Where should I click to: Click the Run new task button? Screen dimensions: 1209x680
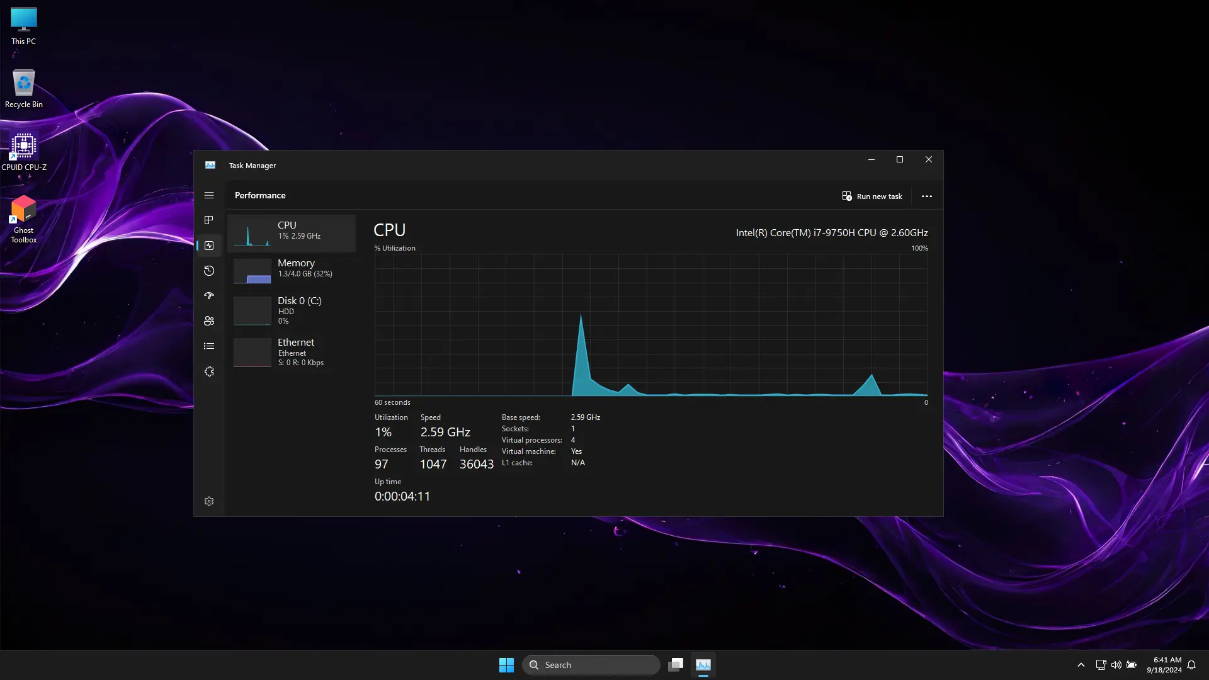[872, 196]
